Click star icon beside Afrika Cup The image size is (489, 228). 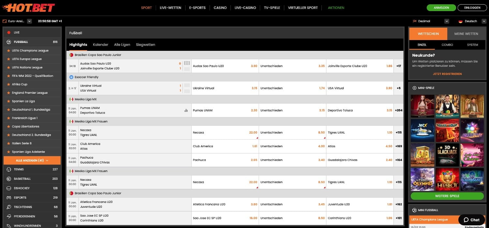pyautogui.click(x=8, y=84)
